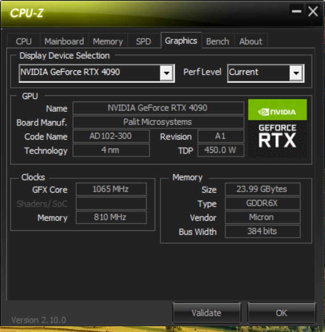Open the Bench tab
The width and height of the screenshot is (325, 332).
(x=218, y=41)
